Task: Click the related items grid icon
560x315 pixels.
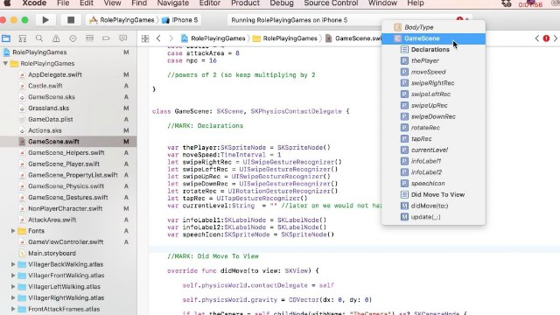Action: click(145, 38)
